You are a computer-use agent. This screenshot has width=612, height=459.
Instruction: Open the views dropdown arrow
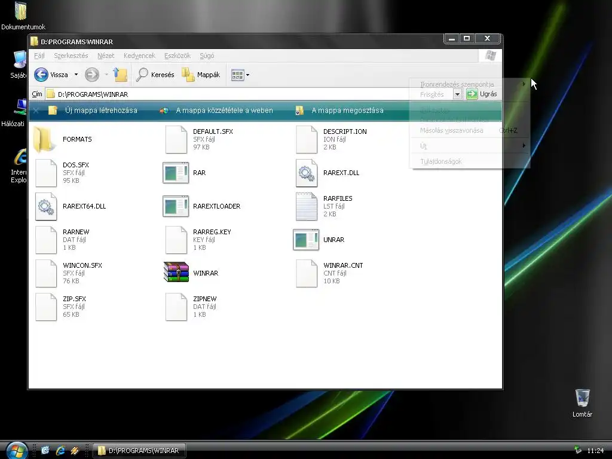tap(247, 75)
